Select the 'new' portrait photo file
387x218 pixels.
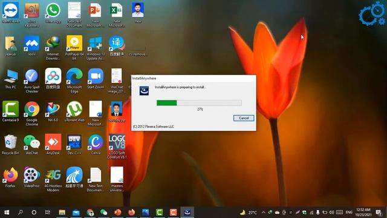pyautogui.click(x=138, y=13)
